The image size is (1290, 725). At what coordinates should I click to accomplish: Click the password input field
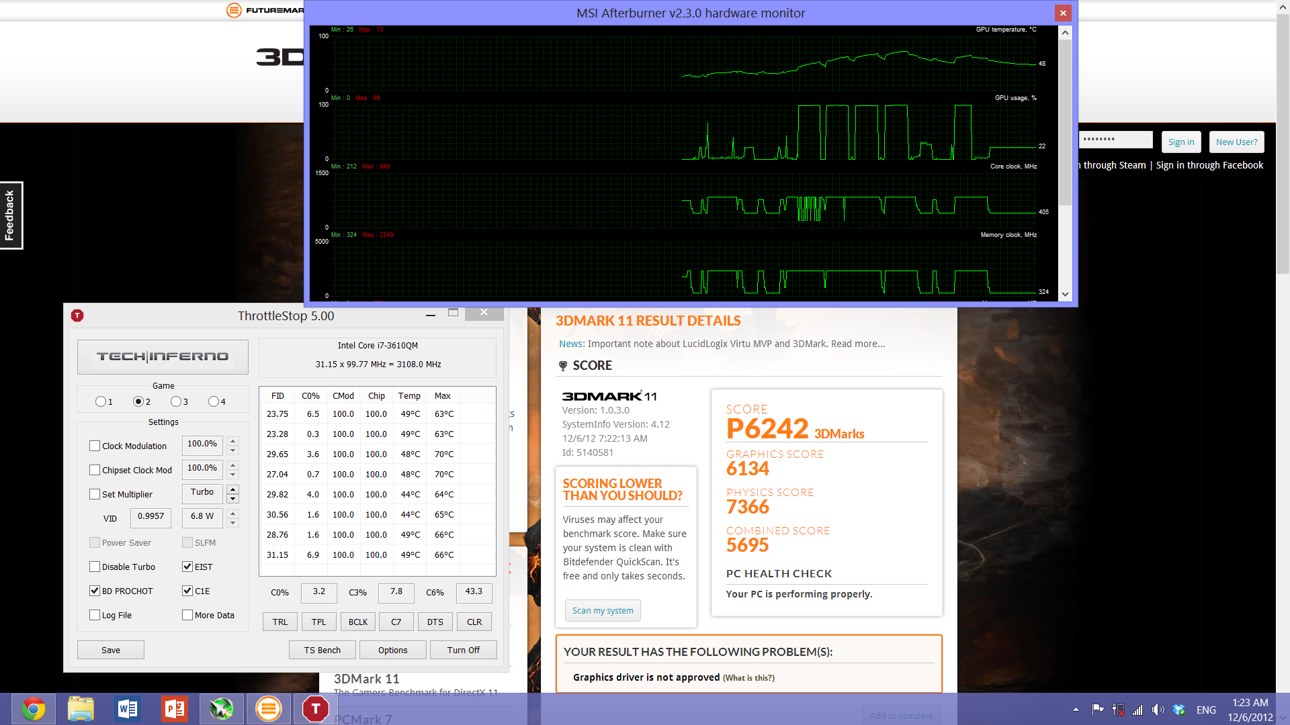(1116, 140)
